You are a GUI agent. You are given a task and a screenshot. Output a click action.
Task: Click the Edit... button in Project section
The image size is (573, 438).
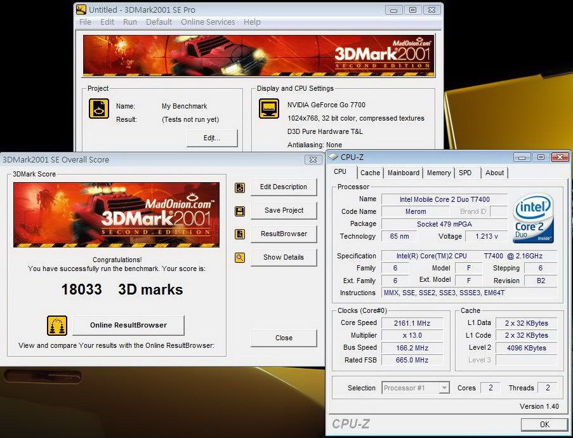[x=212, y=138]
